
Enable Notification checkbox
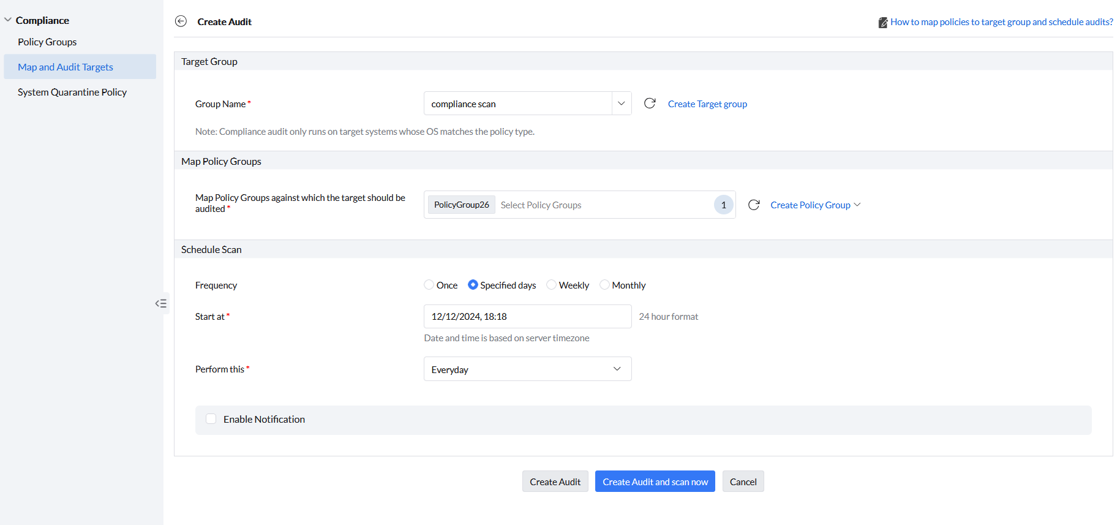point(211,419)
